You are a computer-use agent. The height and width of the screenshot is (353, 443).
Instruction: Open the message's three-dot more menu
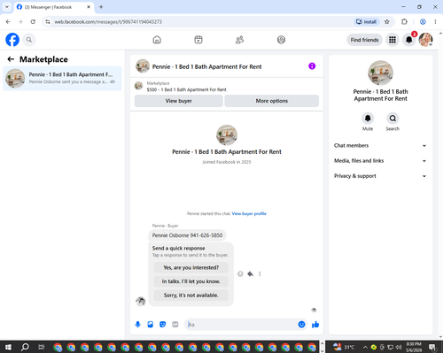pos(260,274)
